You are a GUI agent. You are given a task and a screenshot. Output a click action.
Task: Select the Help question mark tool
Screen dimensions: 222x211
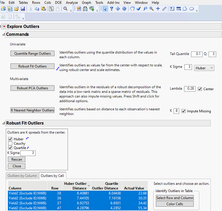click(x=111, y=9)
